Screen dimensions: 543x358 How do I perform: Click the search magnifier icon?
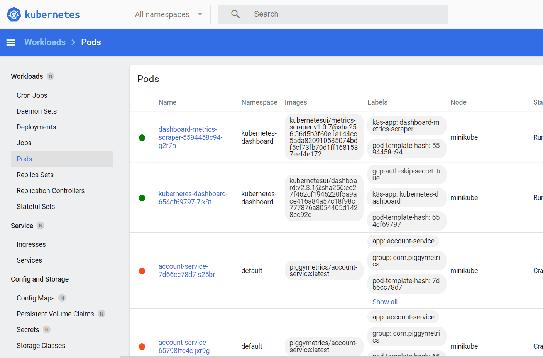pyautogui.click(x=235, y=14)
